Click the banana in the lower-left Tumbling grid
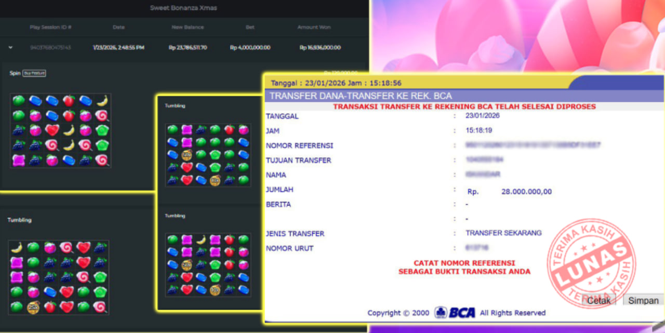665x333 pixels. 17,247
